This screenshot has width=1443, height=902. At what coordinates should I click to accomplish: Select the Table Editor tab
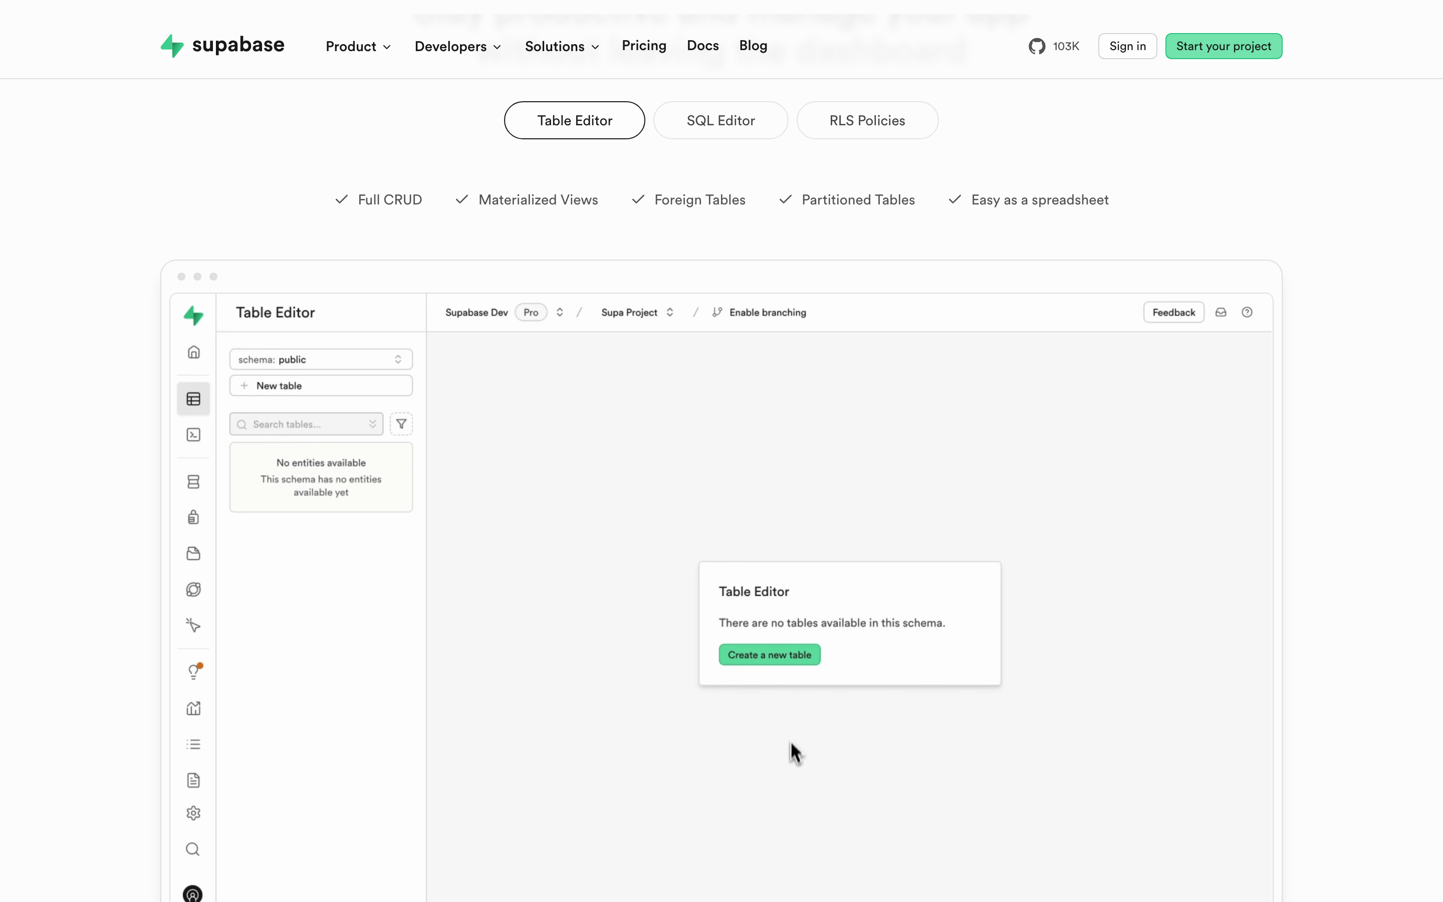(x=574, y=120)
